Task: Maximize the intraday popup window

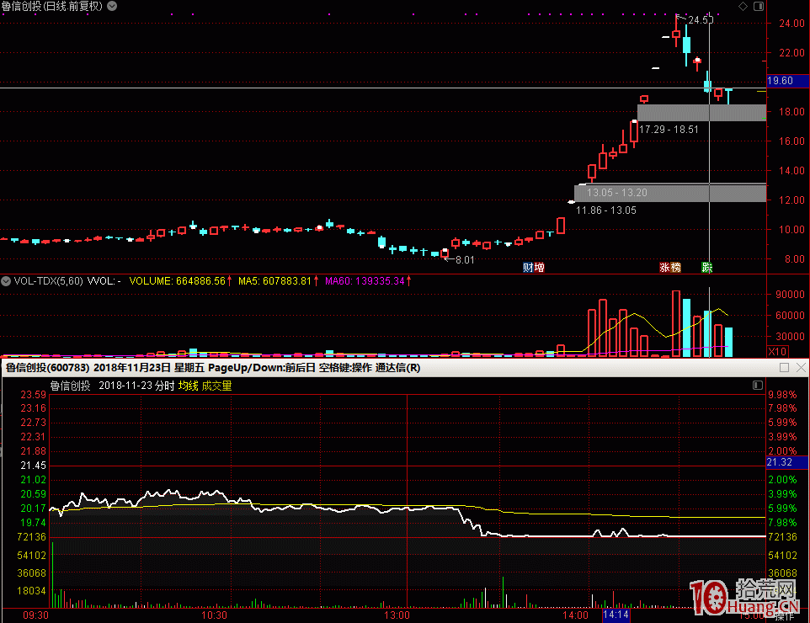Action: pos(784,368)
